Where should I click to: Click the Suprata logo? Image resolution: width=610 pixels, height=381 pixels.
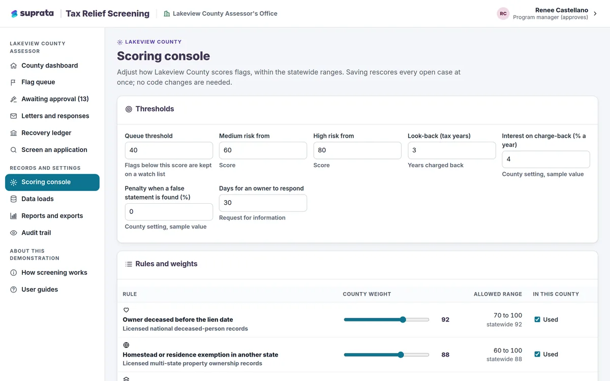point(32,14)
